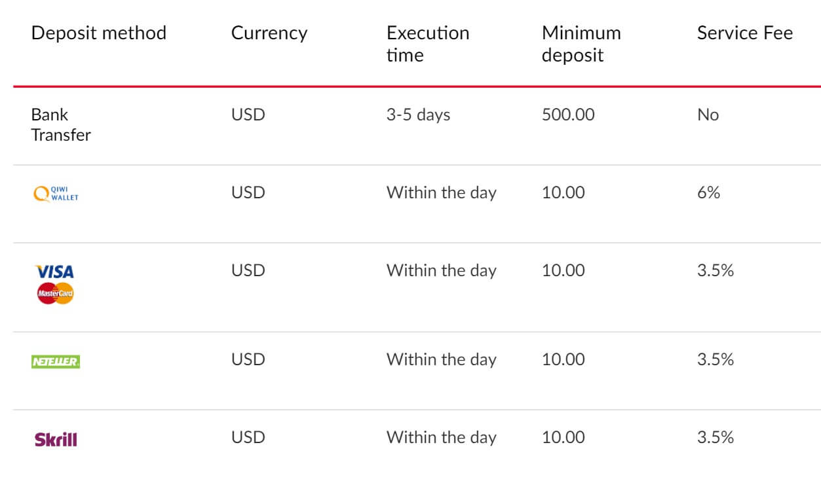
Task: Click the QIWI Wallet logo
Action: pyautogui.click(x=56, y=193)
